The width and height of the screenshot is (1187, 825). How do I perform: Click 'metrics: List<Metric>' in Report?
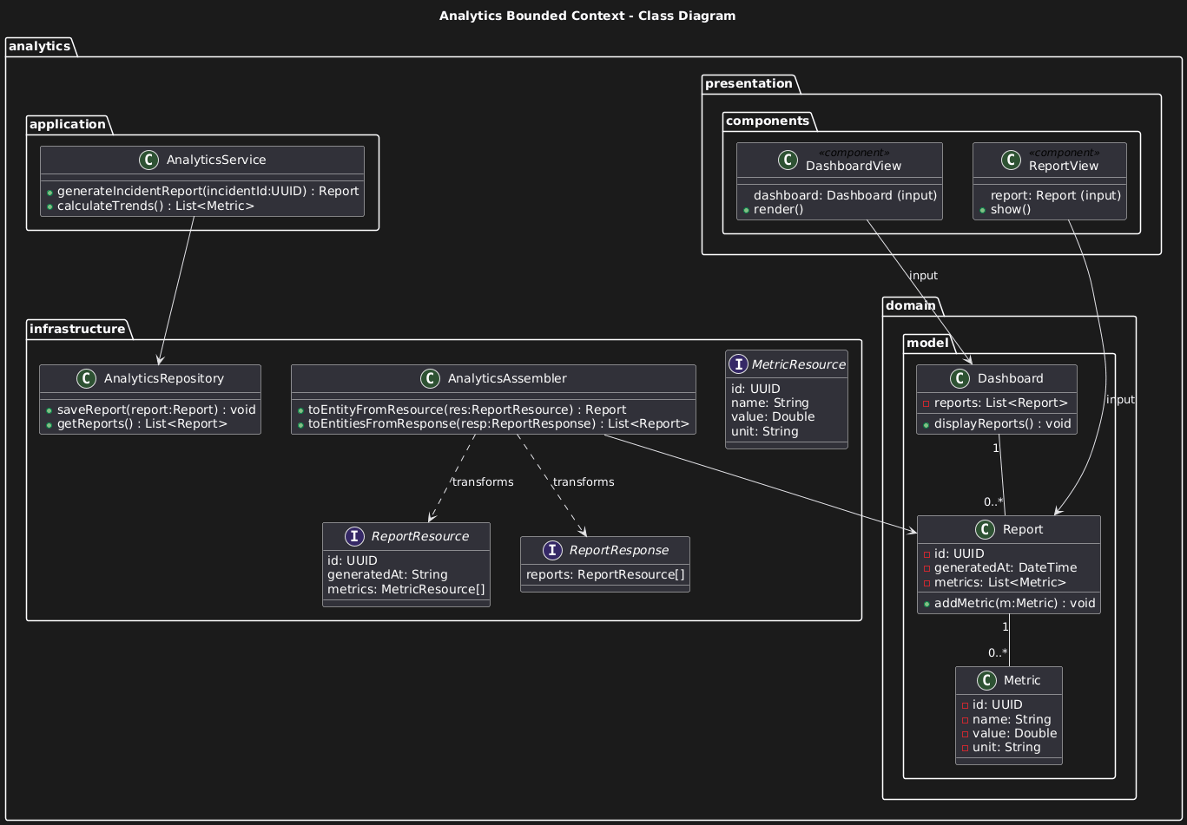tap(999, 582)
